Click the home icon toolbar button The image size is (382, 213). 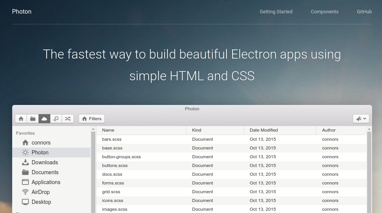pos(21,119)
